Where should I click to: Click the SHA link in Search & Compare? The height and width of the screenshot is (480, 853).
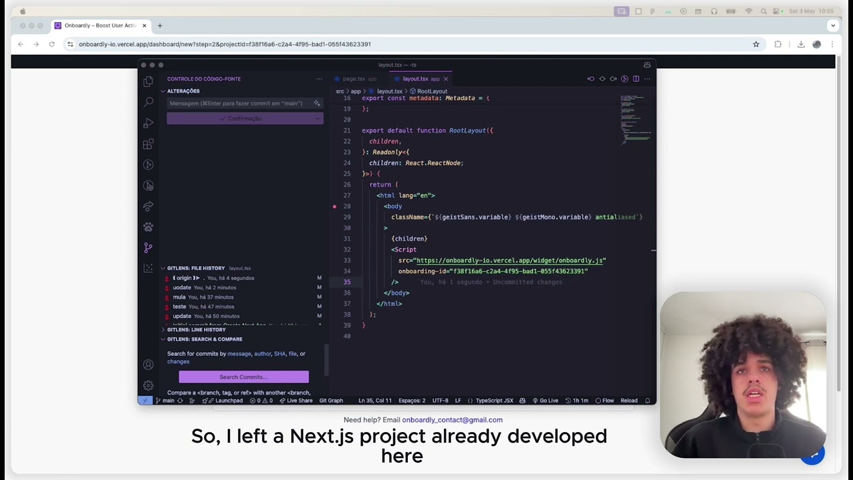[279, 354]
